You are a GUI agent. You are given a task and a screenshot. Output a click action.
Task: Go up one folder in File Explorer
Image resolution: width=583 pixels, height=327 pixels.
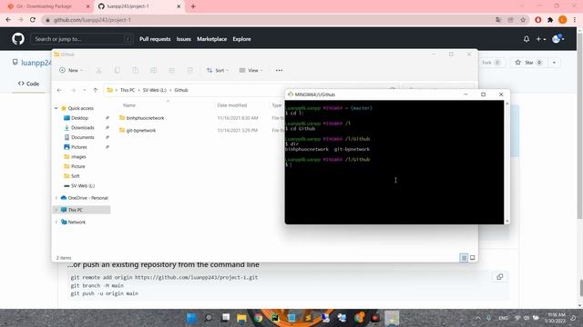point(96,90)
